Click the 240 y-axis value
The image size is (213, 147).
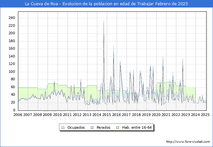[x=12, y=18]
